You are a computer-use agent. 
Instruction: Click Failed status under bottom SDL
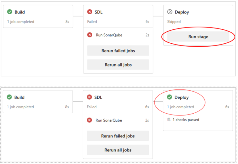pyautogui.click(x=92, y=107)
